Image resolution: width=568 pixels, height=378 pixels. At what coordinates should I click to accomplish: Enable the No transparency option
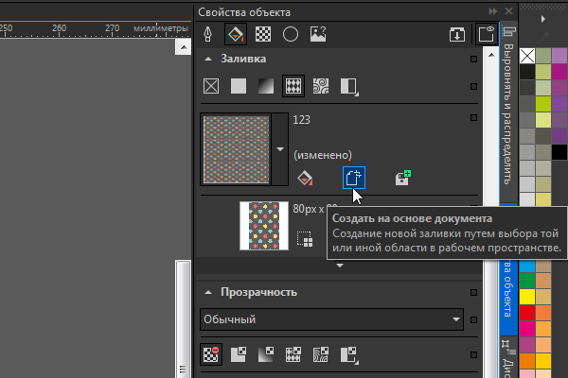click(211, 355)
